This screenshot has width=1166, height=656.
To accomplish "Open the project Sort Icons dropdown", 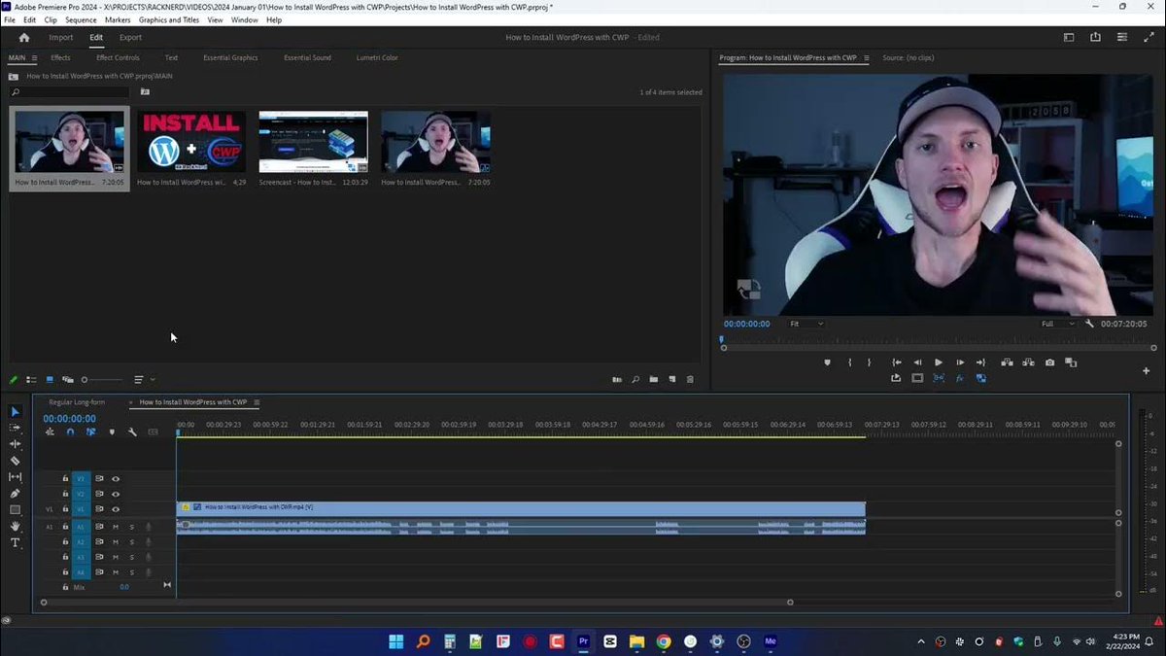I will point(144,379).
